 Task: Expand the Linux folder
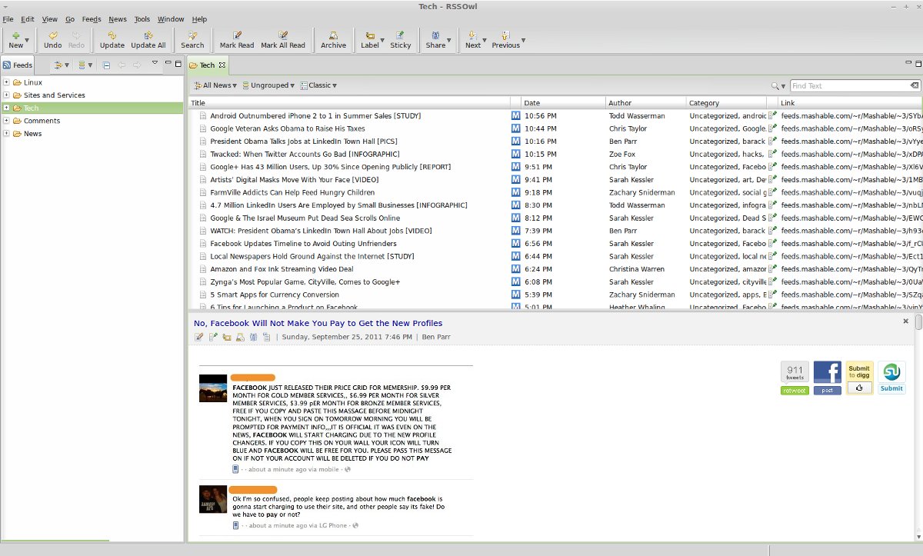6,82
